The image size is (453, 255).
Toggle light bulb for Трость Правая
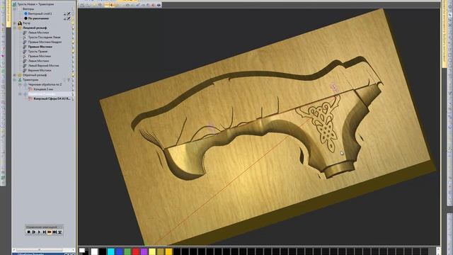point(73,52)
